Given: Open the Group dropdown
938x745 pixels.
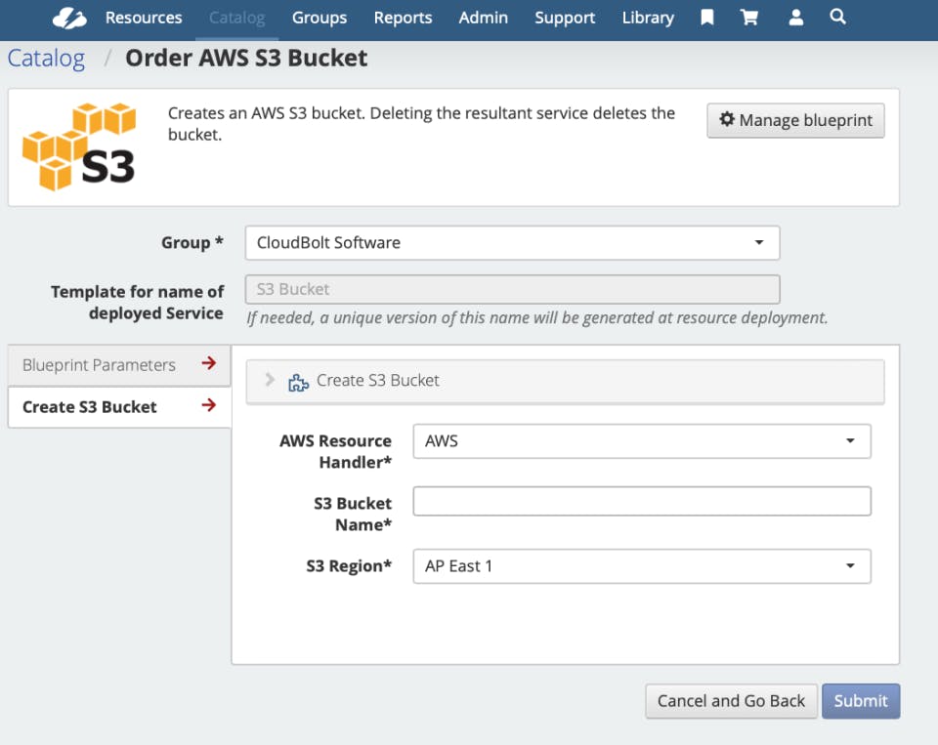Looking at the screenshot, I should (x=512, y=243).
